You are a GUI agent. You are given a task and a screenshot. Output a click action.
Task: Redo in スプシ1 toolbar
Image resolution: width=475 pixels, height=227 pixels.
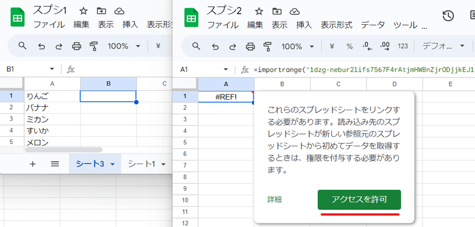(x=59, y=46)
